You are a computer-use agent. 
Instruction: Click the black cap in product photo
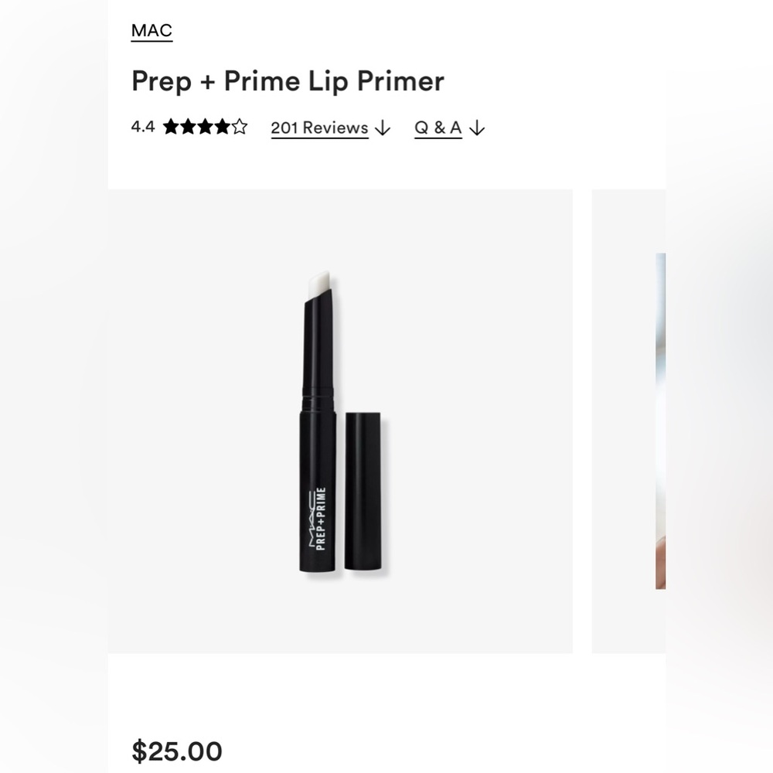[x=363, y=492]
